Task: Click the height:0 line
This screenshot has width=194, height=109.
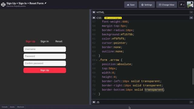Action: coord(109,77)
